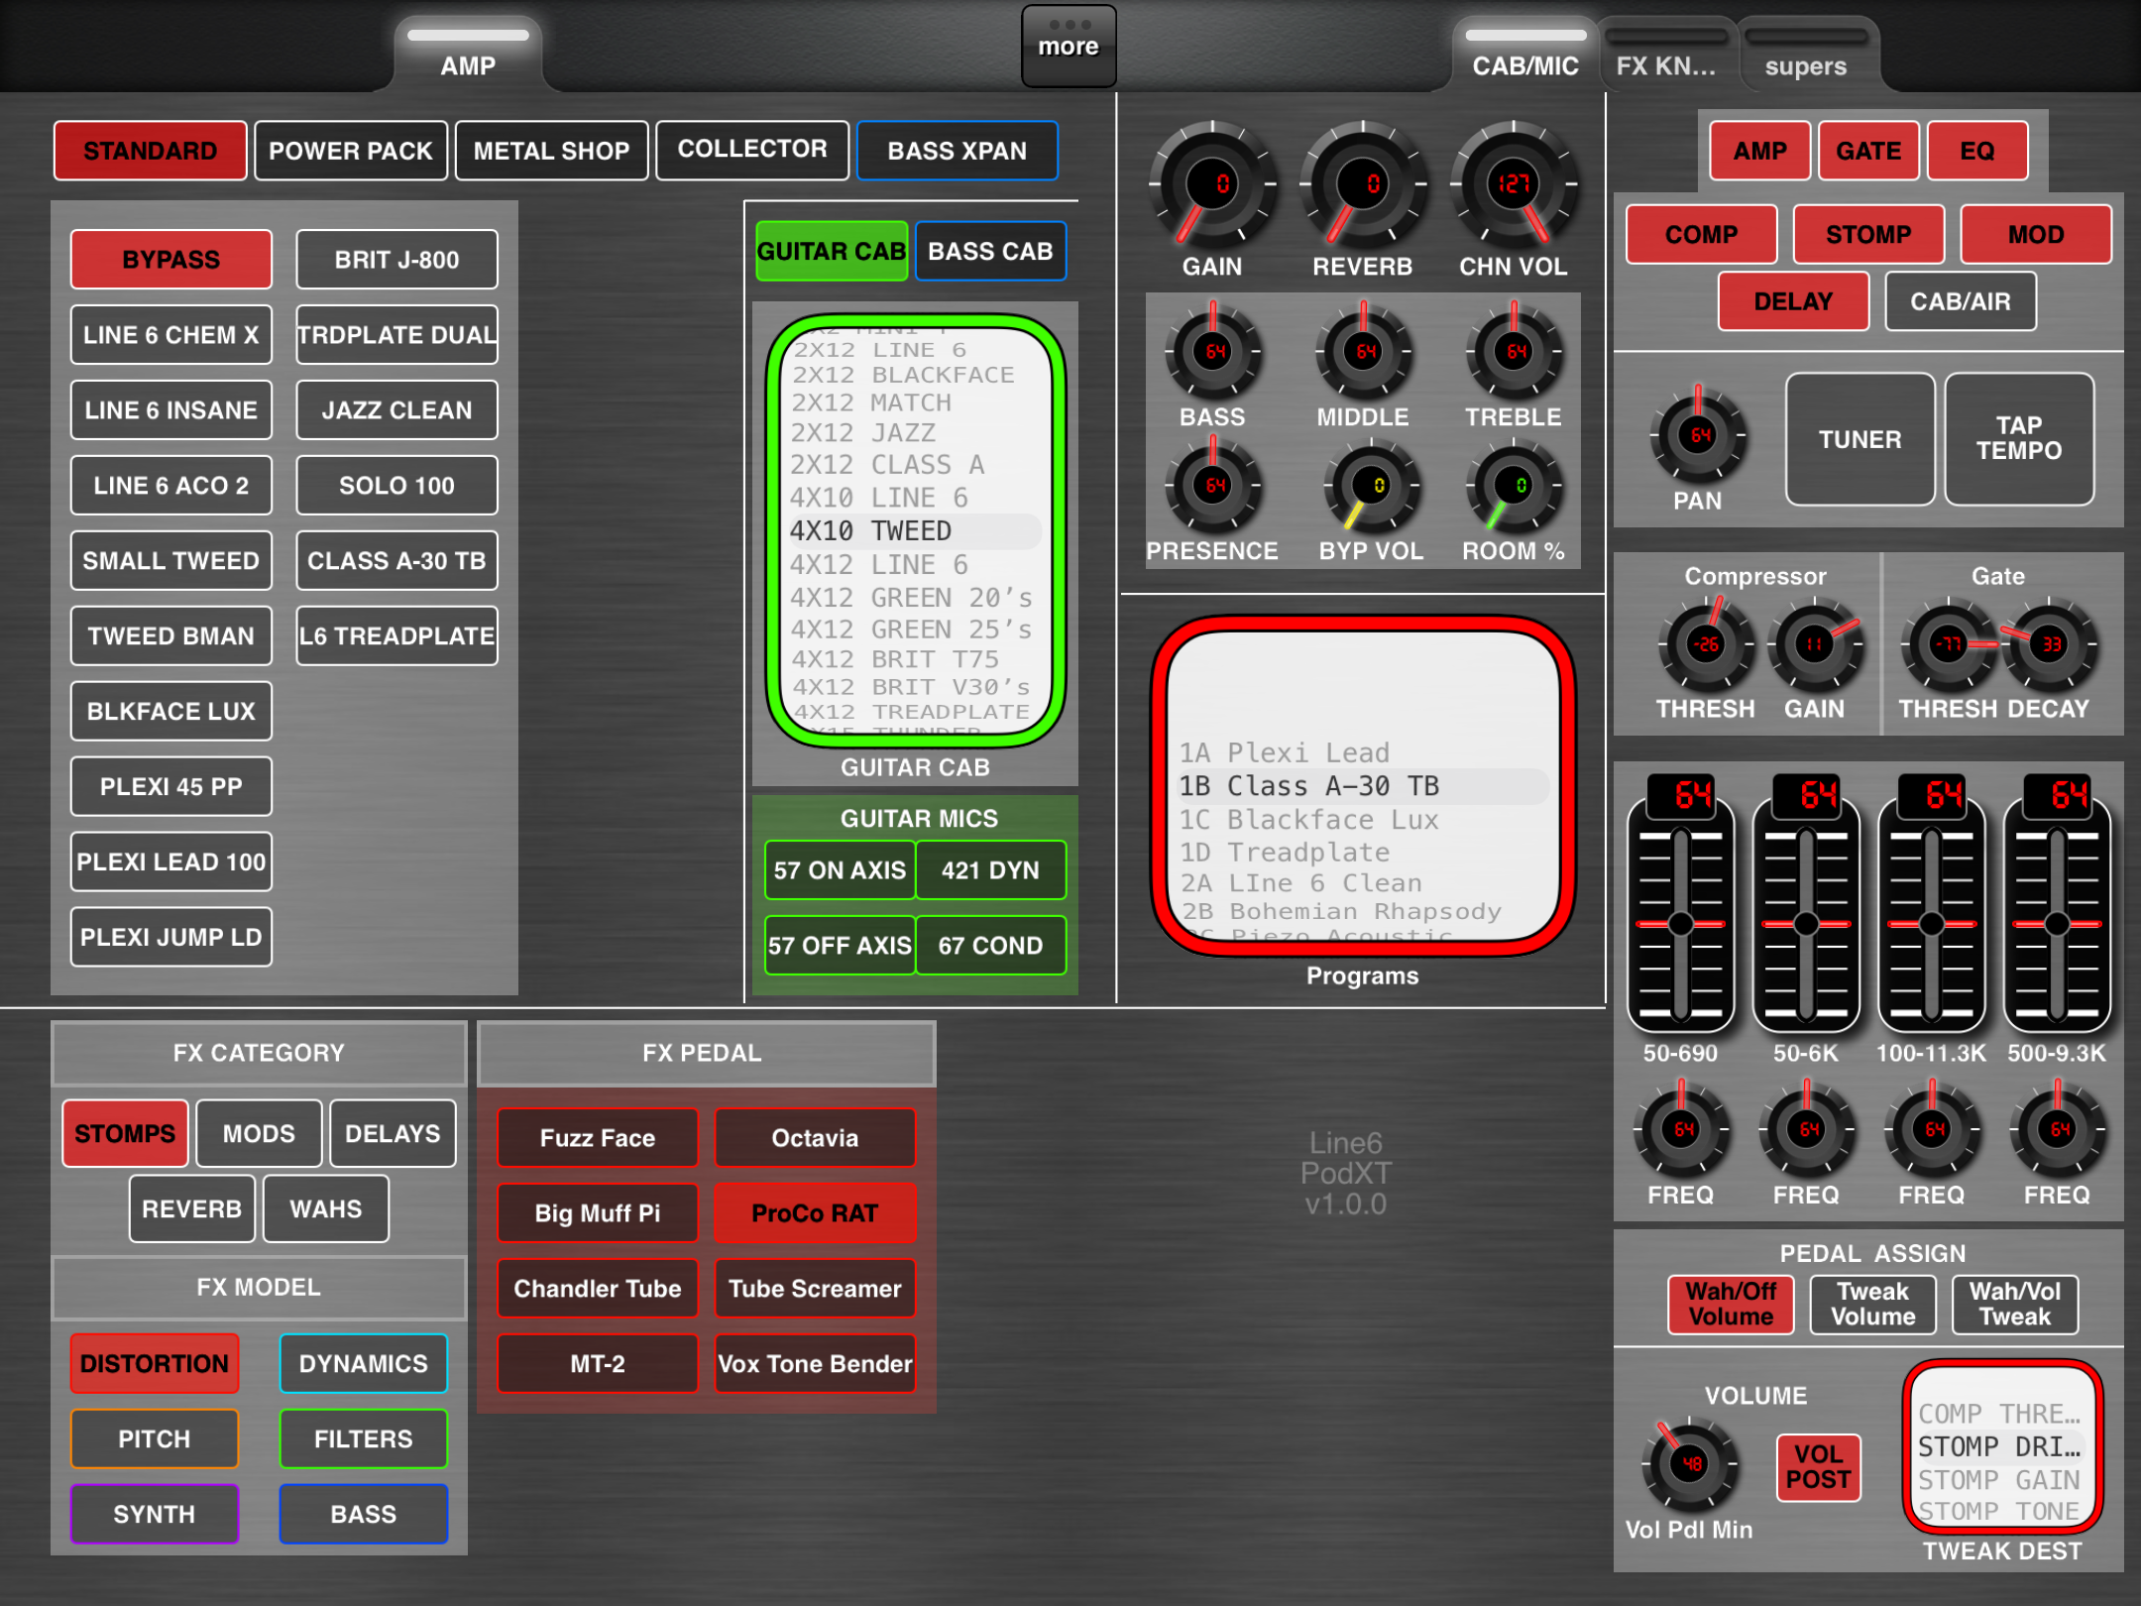Toggle the VOL POST switch
Image resolution: width=2141 pixels, height=1606 pixels.
coord(1819,1467)
